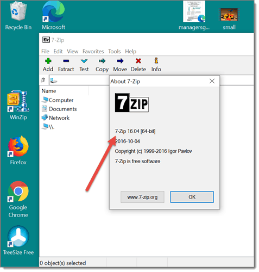Open the Tools menu
Screen dimensions: 259x272
115,52
